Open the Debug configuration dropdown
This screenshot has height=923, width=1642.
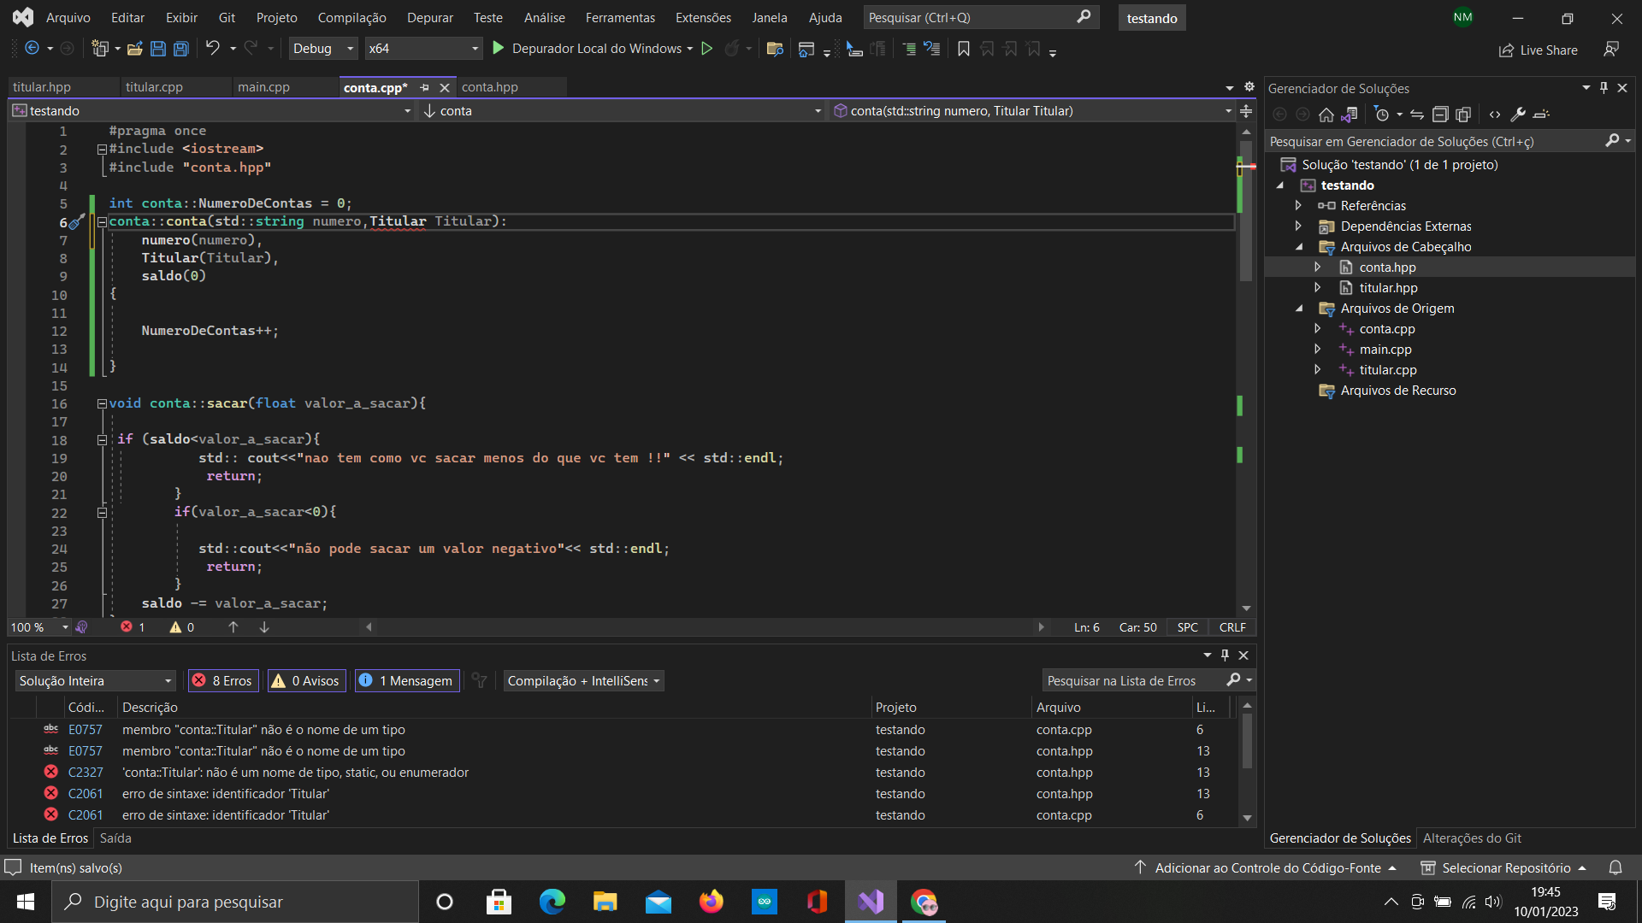[323, 49]
